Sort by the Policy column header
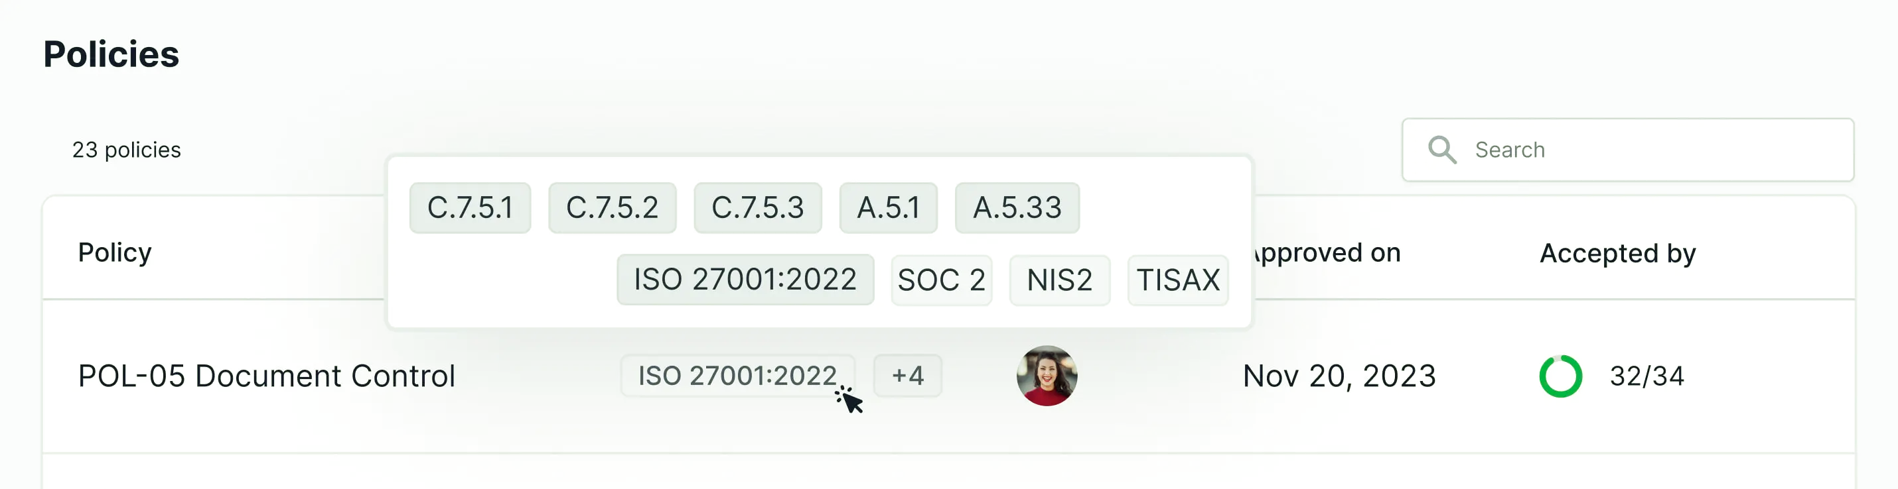 pyautogui.click(x=115, y=252)
